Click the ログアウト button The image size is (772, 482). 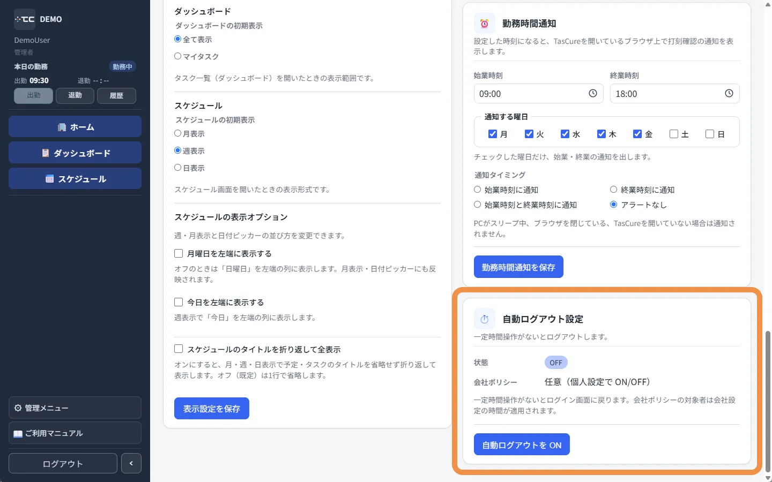tap(63, 463)
